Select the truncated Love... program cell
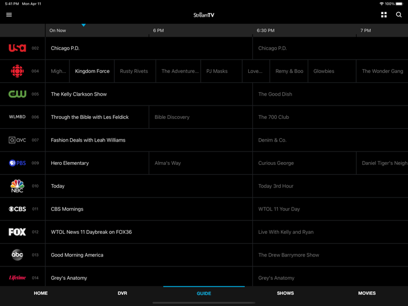The height and width of the screenshot is (306, 408). (x=256, y=71)
